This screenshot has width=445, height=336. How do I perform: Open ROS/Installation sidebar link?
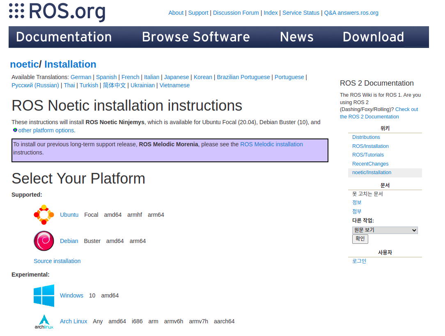pos(370,146)
